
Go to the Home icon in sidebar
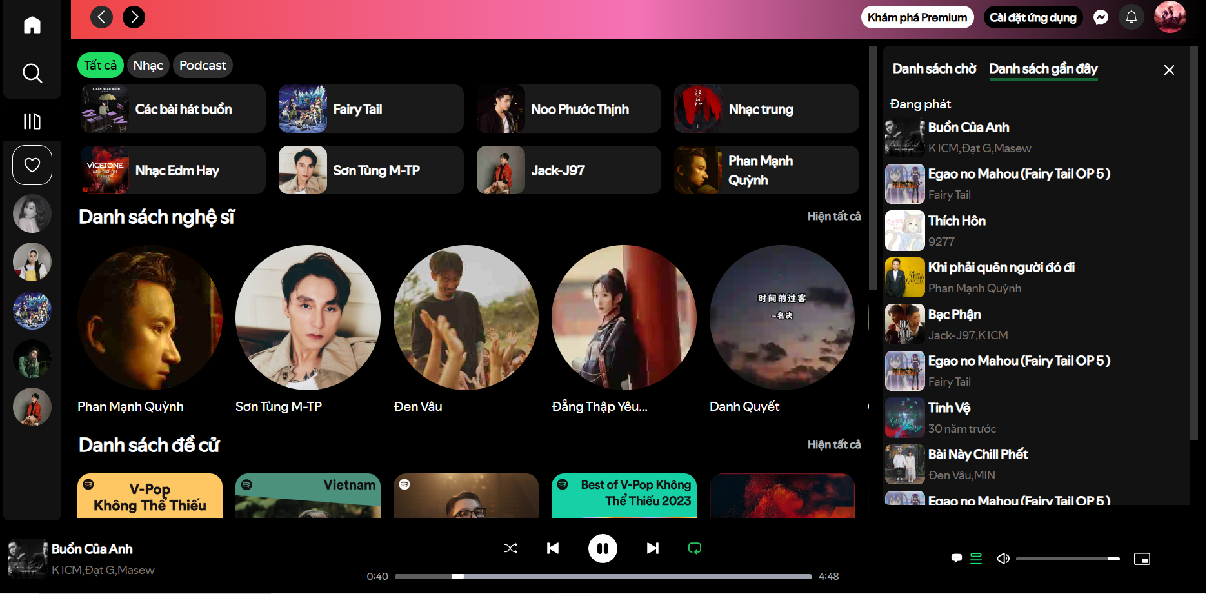32,25
